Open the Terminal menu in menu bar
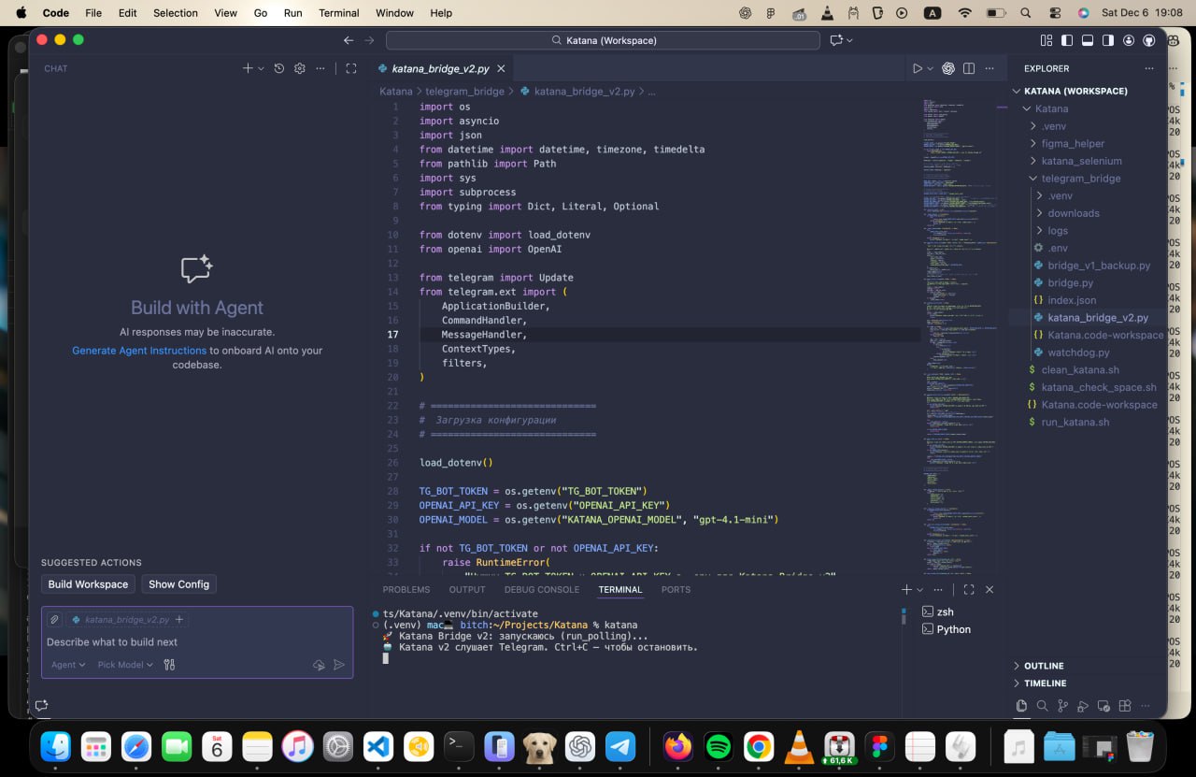The height and width of the screenshot is (777, 1196). coord(338,13)
